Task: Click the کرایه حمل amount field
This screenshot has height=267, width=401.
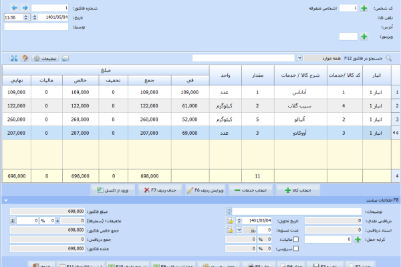Action: tap(328, 240)
